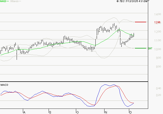The image size is (163, 114).
Task: Click the MACD 040 scale label
Action: point(159,88)
